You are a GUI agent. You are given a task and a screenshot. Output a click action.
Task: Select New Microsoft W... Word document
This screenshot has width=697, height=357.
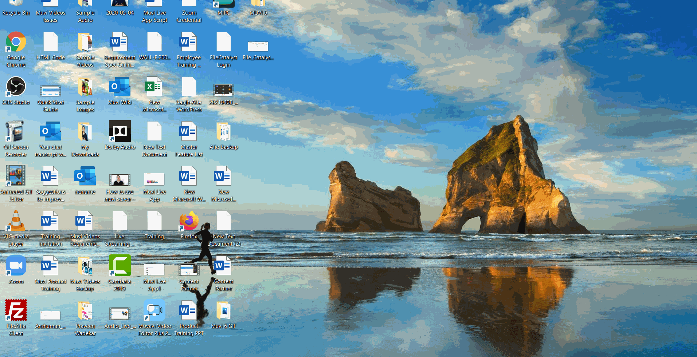tap(189, 184)
